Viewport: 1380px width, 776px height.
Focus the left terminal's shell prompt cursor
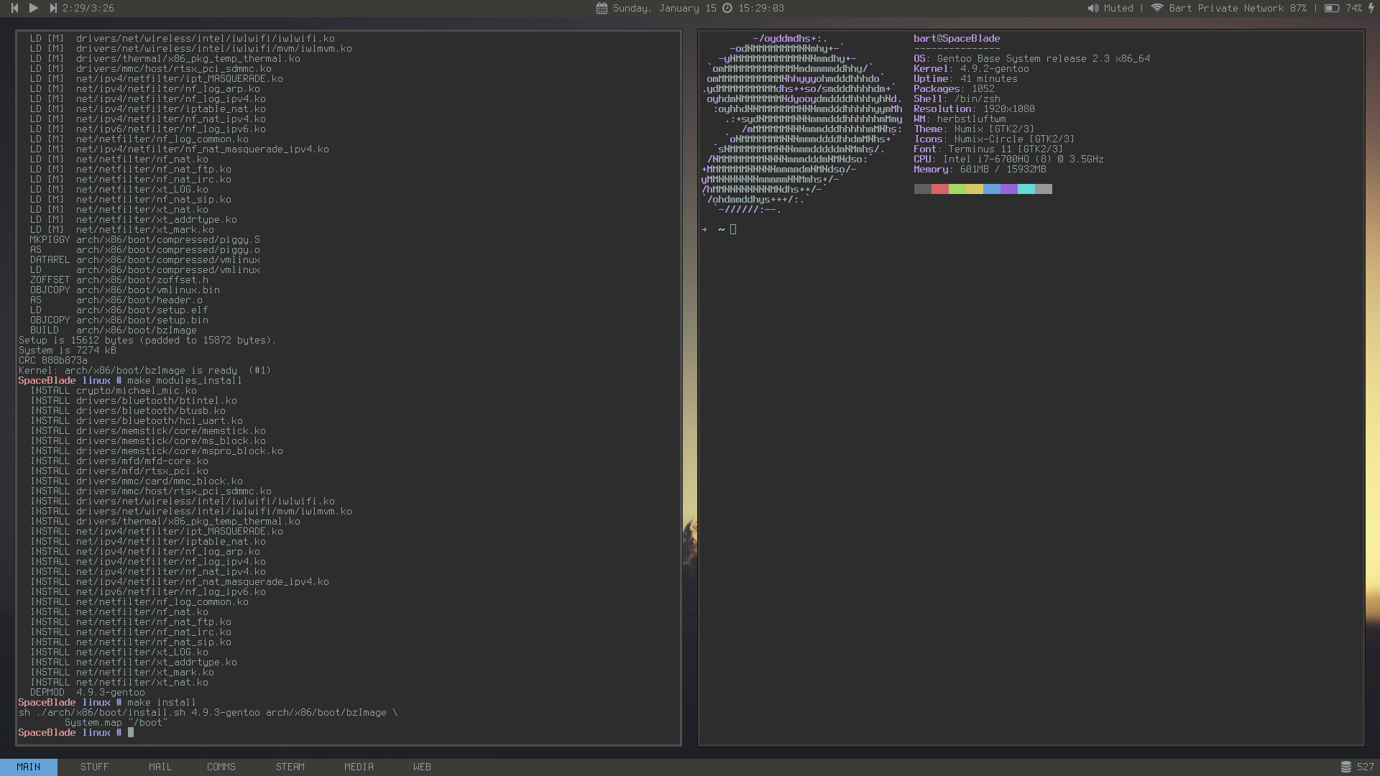[x=131, y=732]
